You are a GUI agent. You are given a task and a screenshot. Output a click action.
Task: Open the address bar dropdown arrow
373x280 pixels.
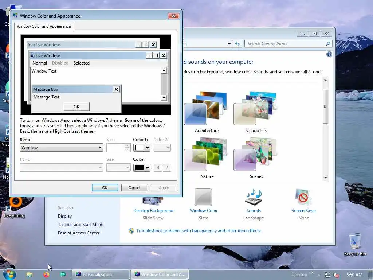click(x=229, y=44)
